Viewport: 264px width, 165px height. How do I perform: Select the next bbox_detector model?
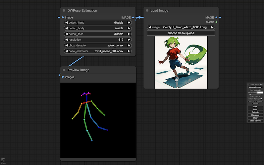click(129, 45)
